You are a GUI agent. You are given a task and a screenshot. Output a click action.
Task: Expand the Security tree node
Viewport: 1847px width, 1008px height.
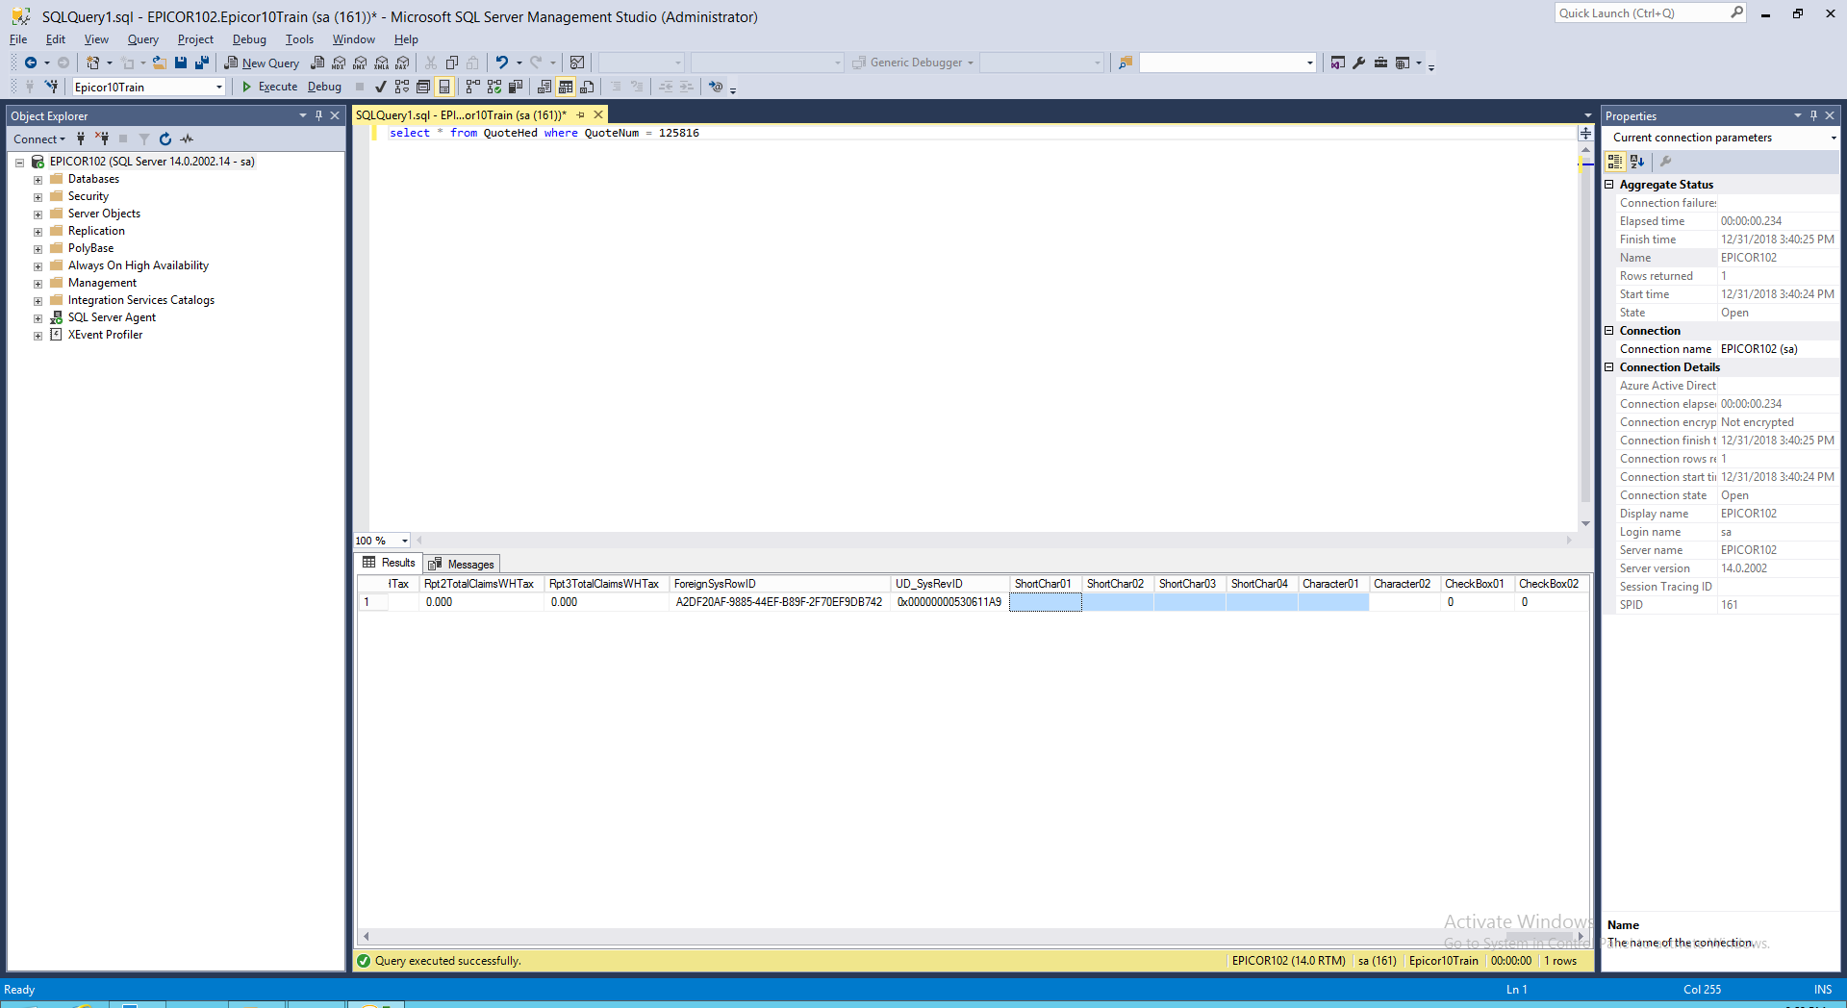point(38,197)
